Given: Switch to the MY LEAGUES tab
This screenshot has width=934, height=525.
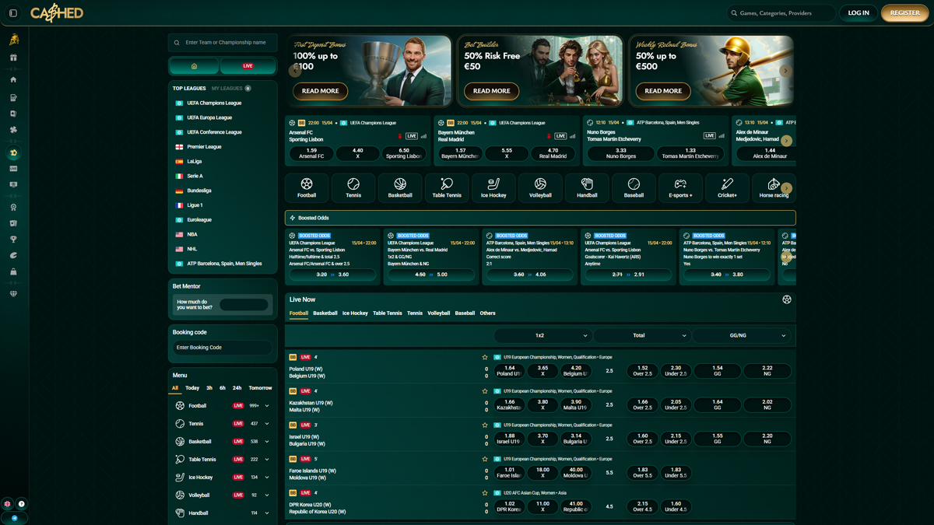Looking at the screenshot, I should (x=231, y=89).
